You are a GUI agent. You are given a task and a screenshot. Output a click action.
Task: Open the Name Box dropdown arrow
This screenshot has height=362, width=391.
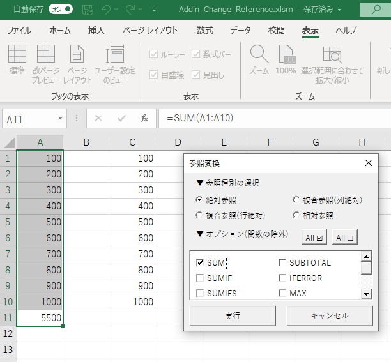(60, 118)
